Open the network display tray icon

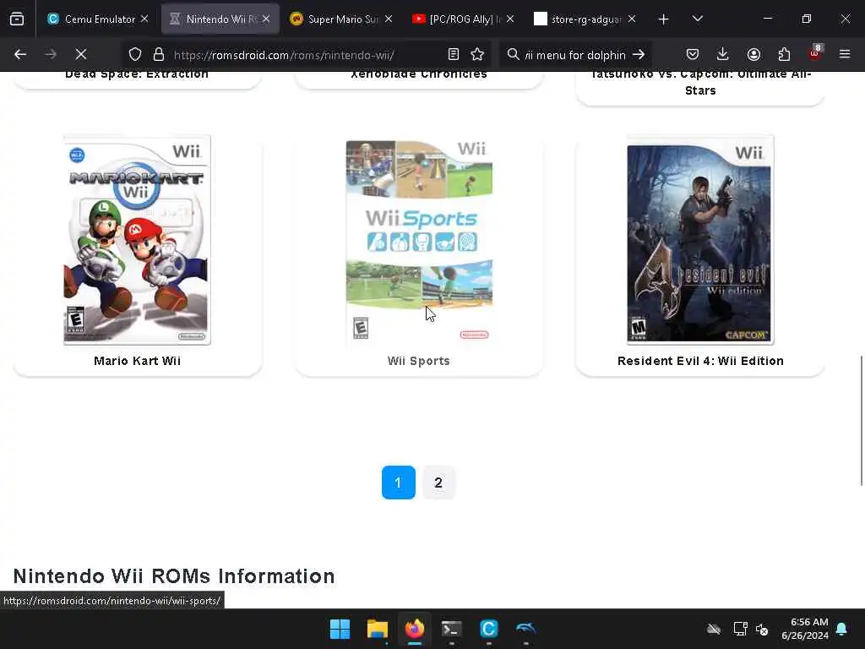coord(740,629)
